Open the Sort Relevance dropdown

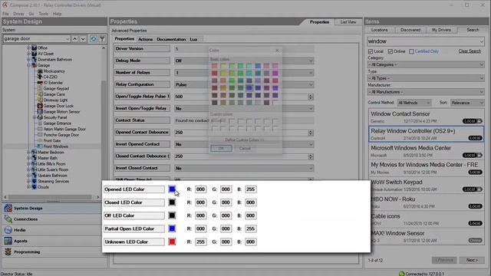[467, 103]
